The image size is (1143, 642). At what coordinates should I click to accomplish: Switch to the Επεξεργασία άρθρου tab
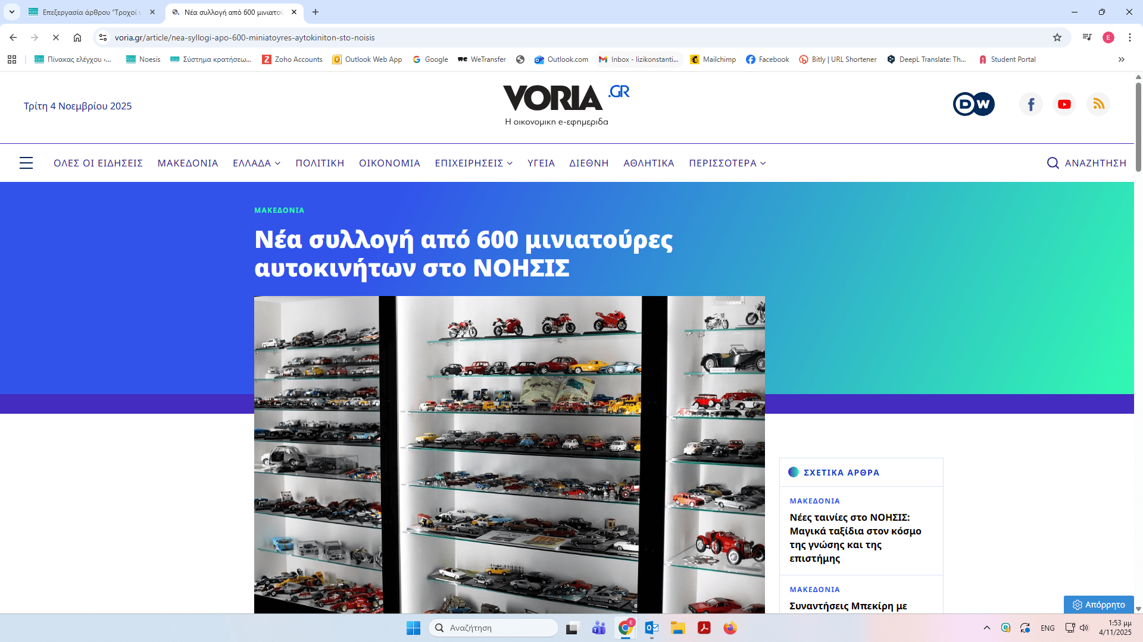point(89,12)
